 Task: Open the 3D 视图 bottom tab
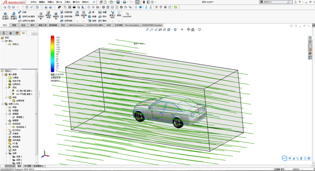(x=27, y=166)
